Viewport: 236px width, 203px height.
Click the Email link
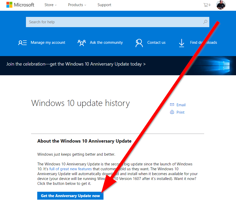pos(181,105)
